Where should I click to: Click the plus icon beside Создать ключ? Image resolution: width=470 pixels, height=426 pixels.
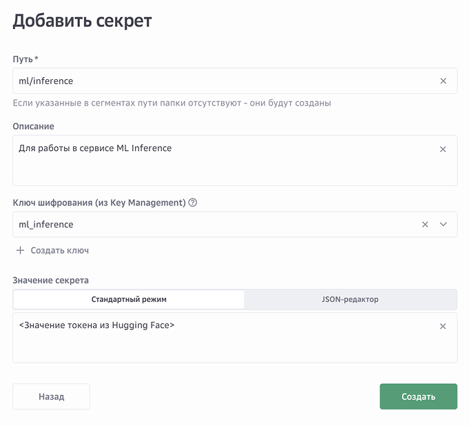click(20, 250)
